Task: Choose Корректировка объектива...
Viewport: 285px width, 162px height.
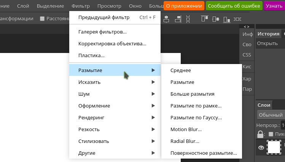Action: [x=115, y=44]
